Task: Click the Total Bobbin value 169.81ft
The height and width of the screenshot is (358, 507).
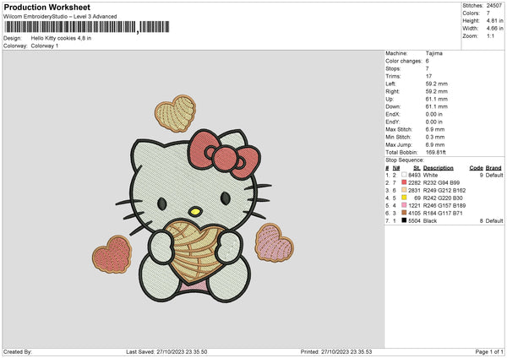Action: (x=436, y=152)
